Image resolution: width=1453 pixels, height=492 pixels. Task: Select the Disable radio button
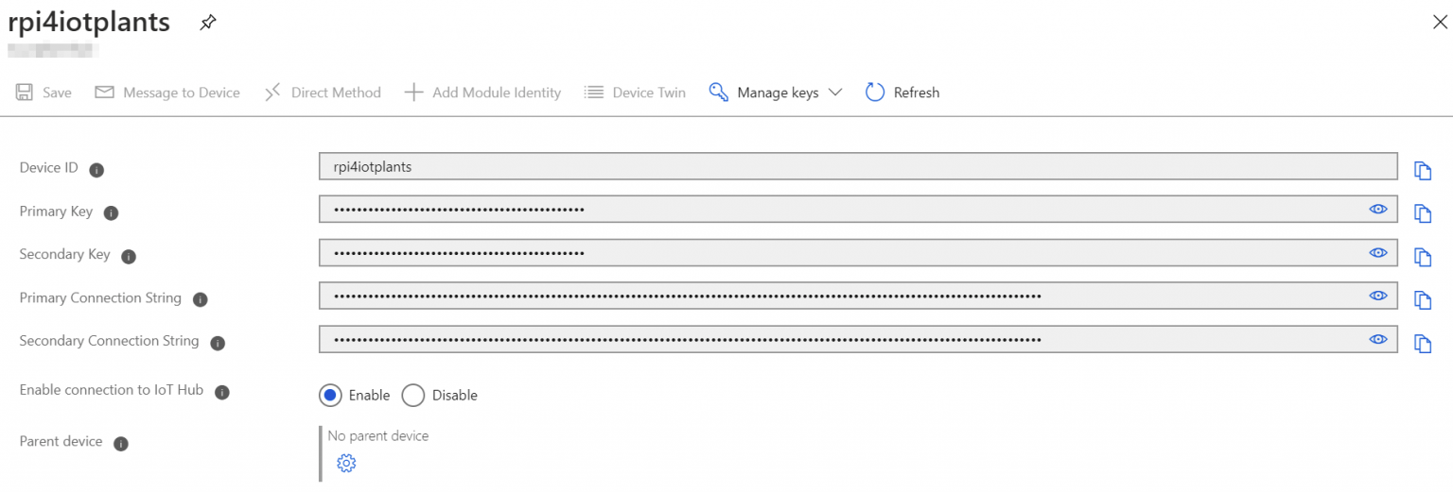(412, 395)
